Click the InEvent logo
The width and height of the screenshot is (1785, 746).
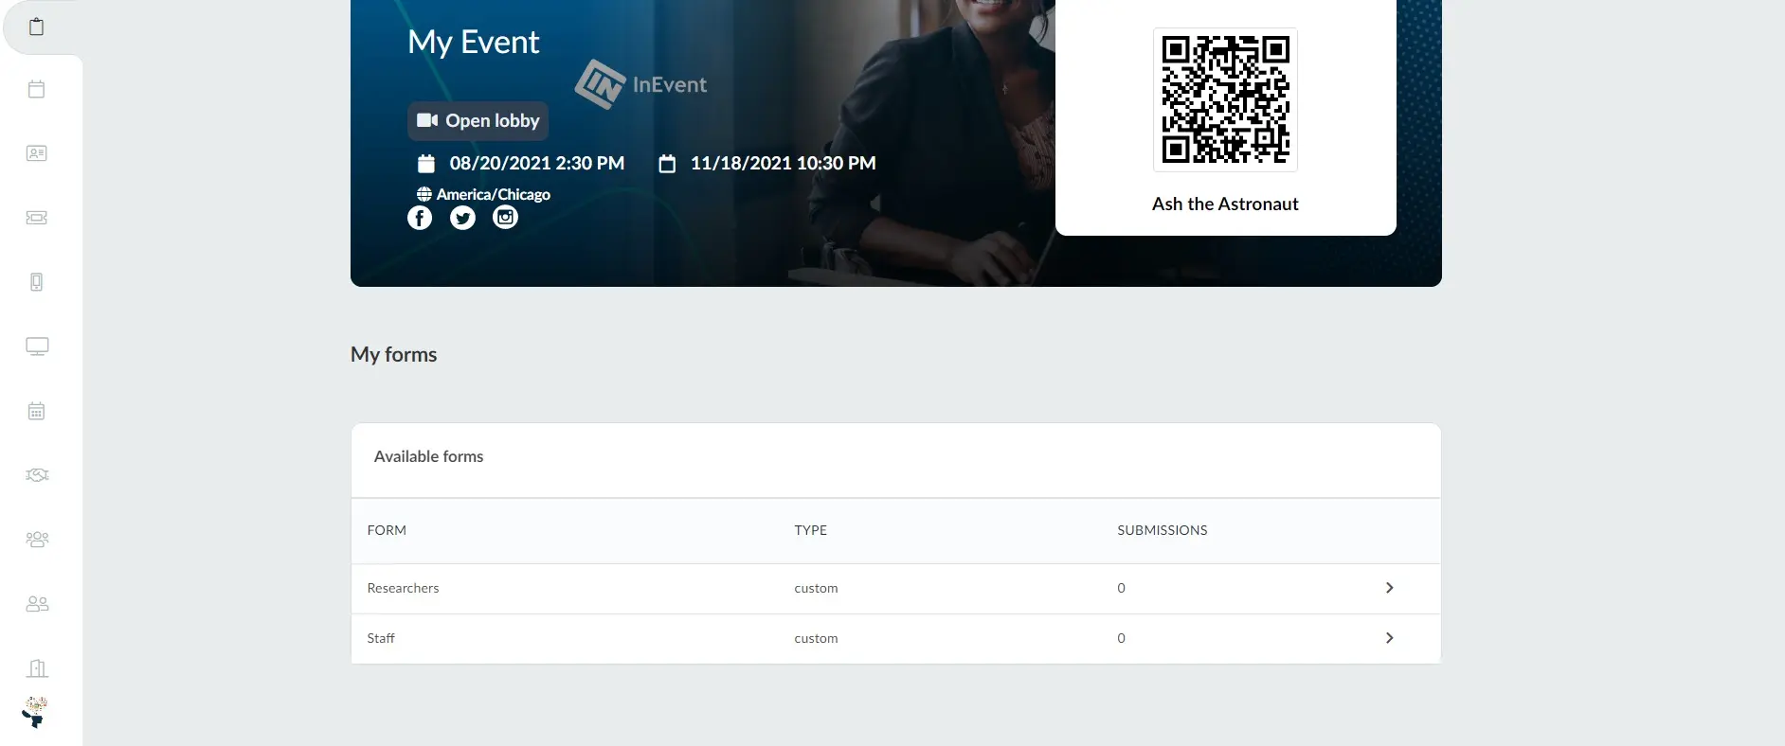tap(640, 84)
